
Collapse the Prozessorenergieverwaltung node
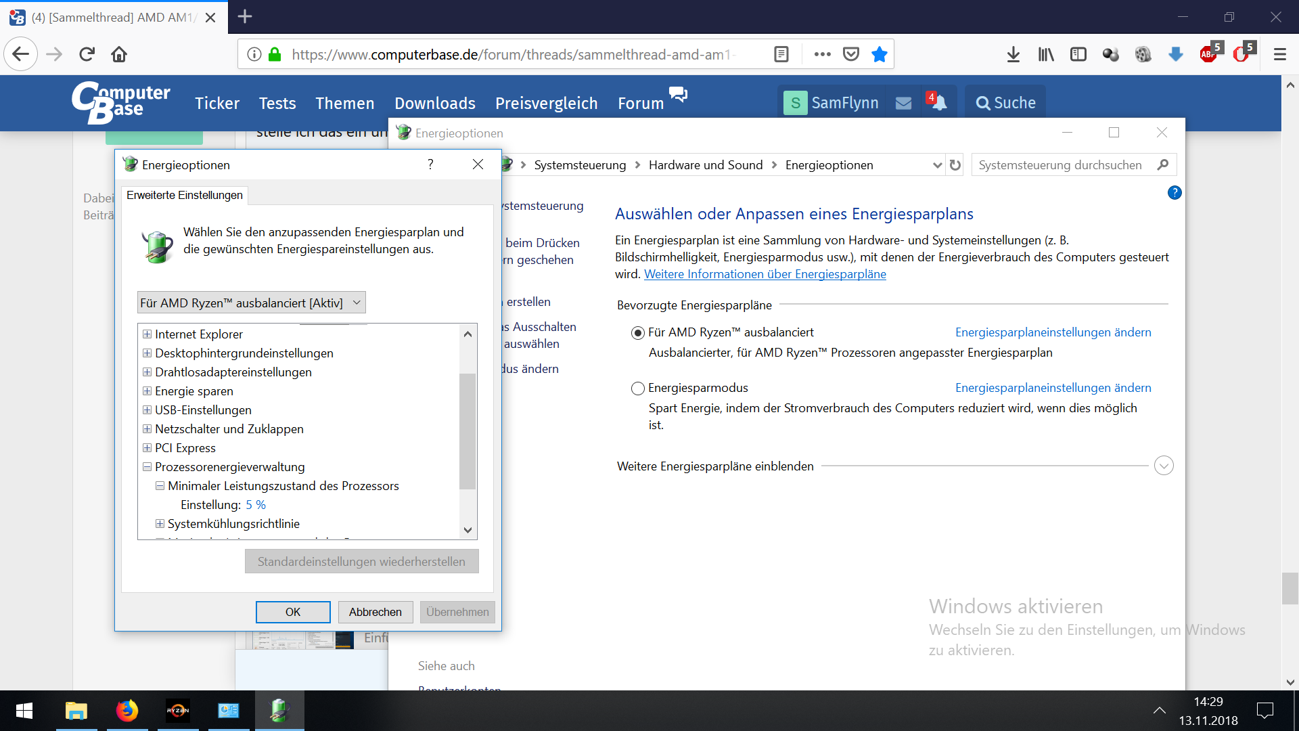tap(147, 467)
